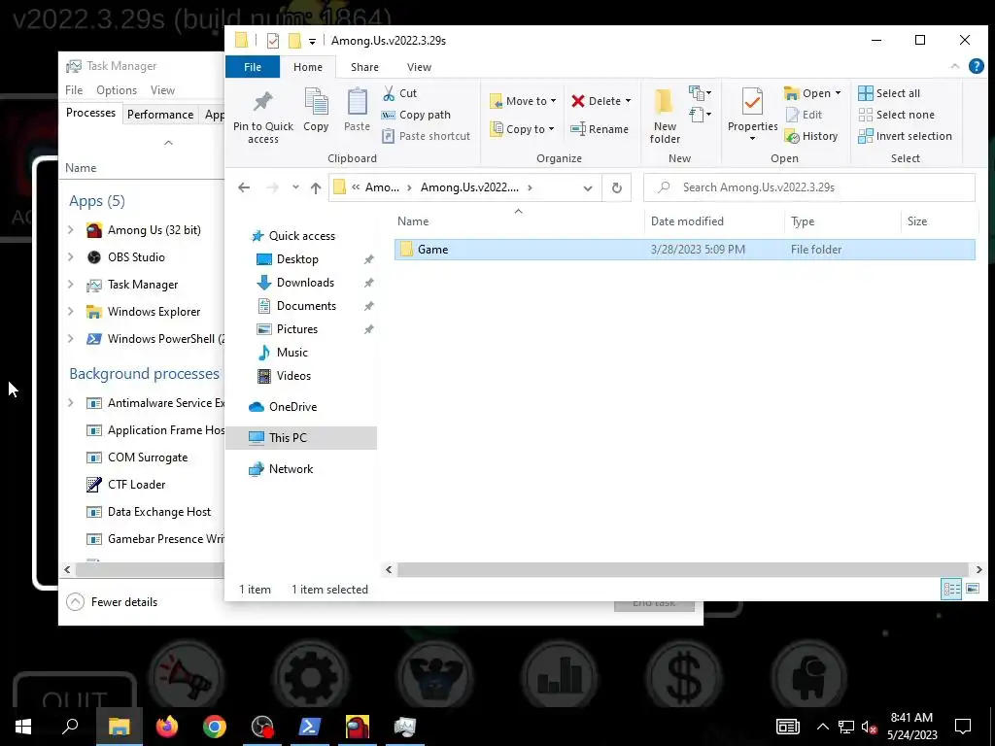The height and width of the screenshot is (746, 995).
Task: Click the Paste ribbon button
Action: coord(357,111)
